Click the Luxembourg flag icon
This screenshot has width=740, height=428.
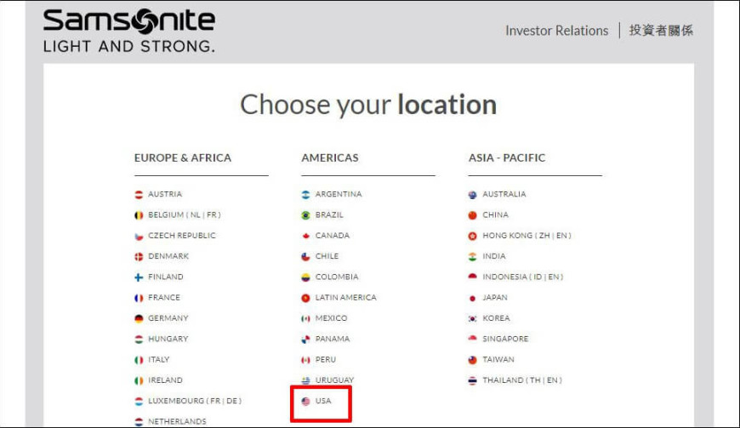point(139,401)
